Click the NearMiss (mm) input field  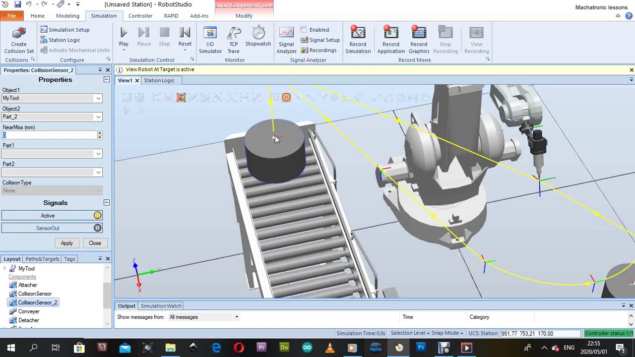click(x=49, y=135)
